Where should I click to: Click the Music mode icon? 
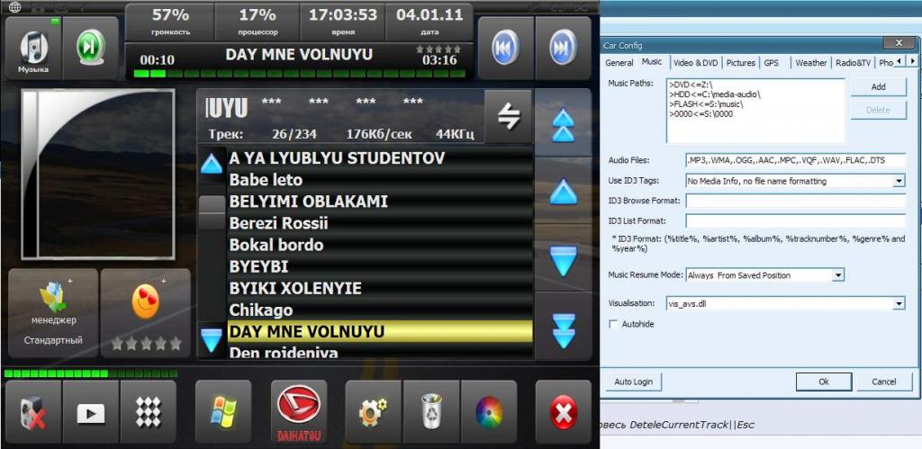point(33,48)
